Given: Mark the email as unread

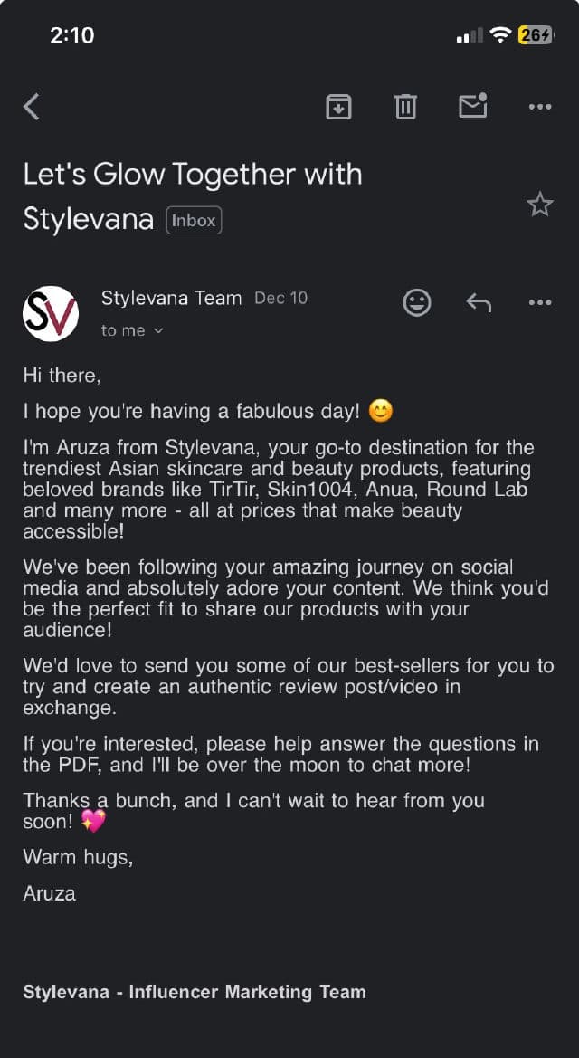Looking at the screenshot, I should pos(472,106).
